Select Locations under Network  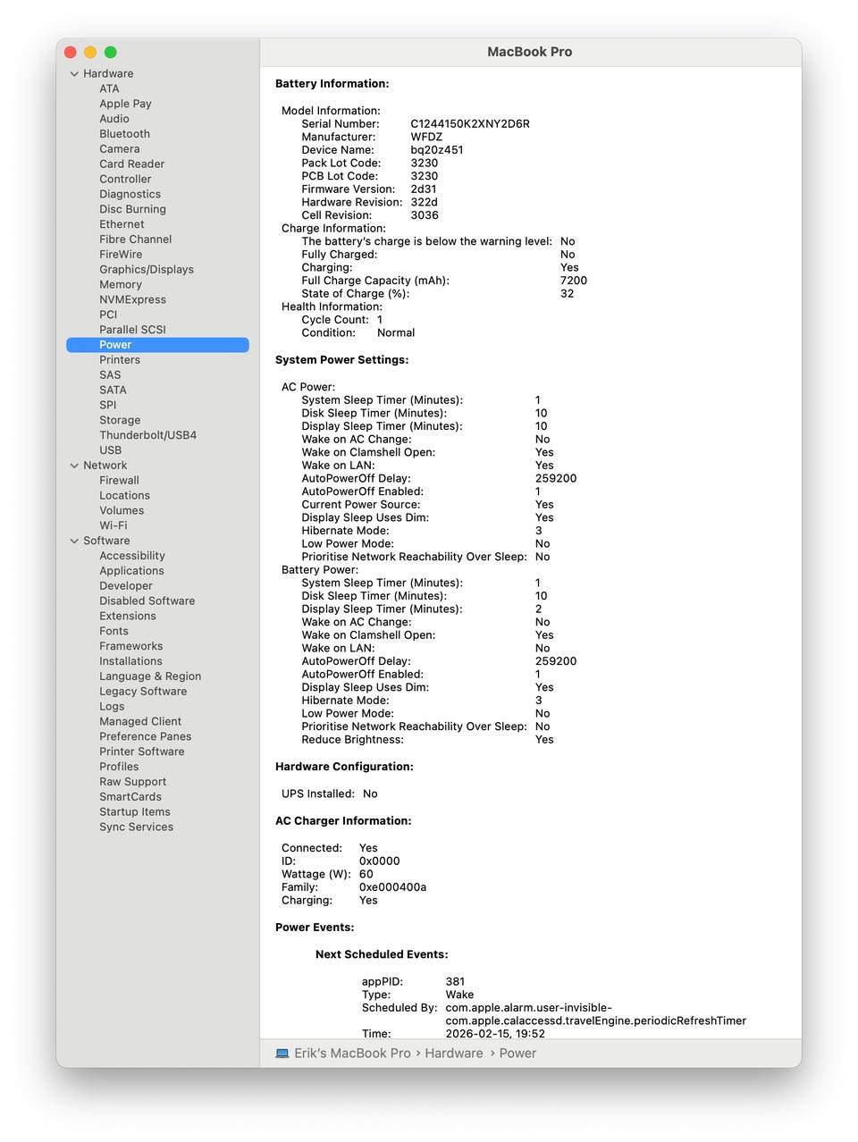124,496
